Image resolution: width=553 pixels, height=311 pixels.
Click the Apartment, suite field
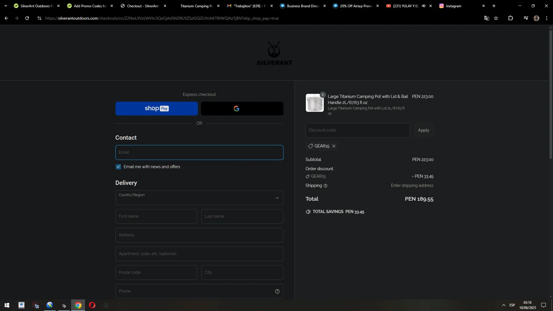click(199, 254)
